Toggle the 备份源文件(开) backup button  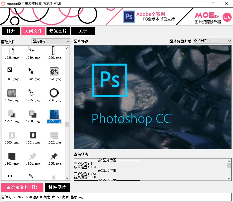coord(22,187)
